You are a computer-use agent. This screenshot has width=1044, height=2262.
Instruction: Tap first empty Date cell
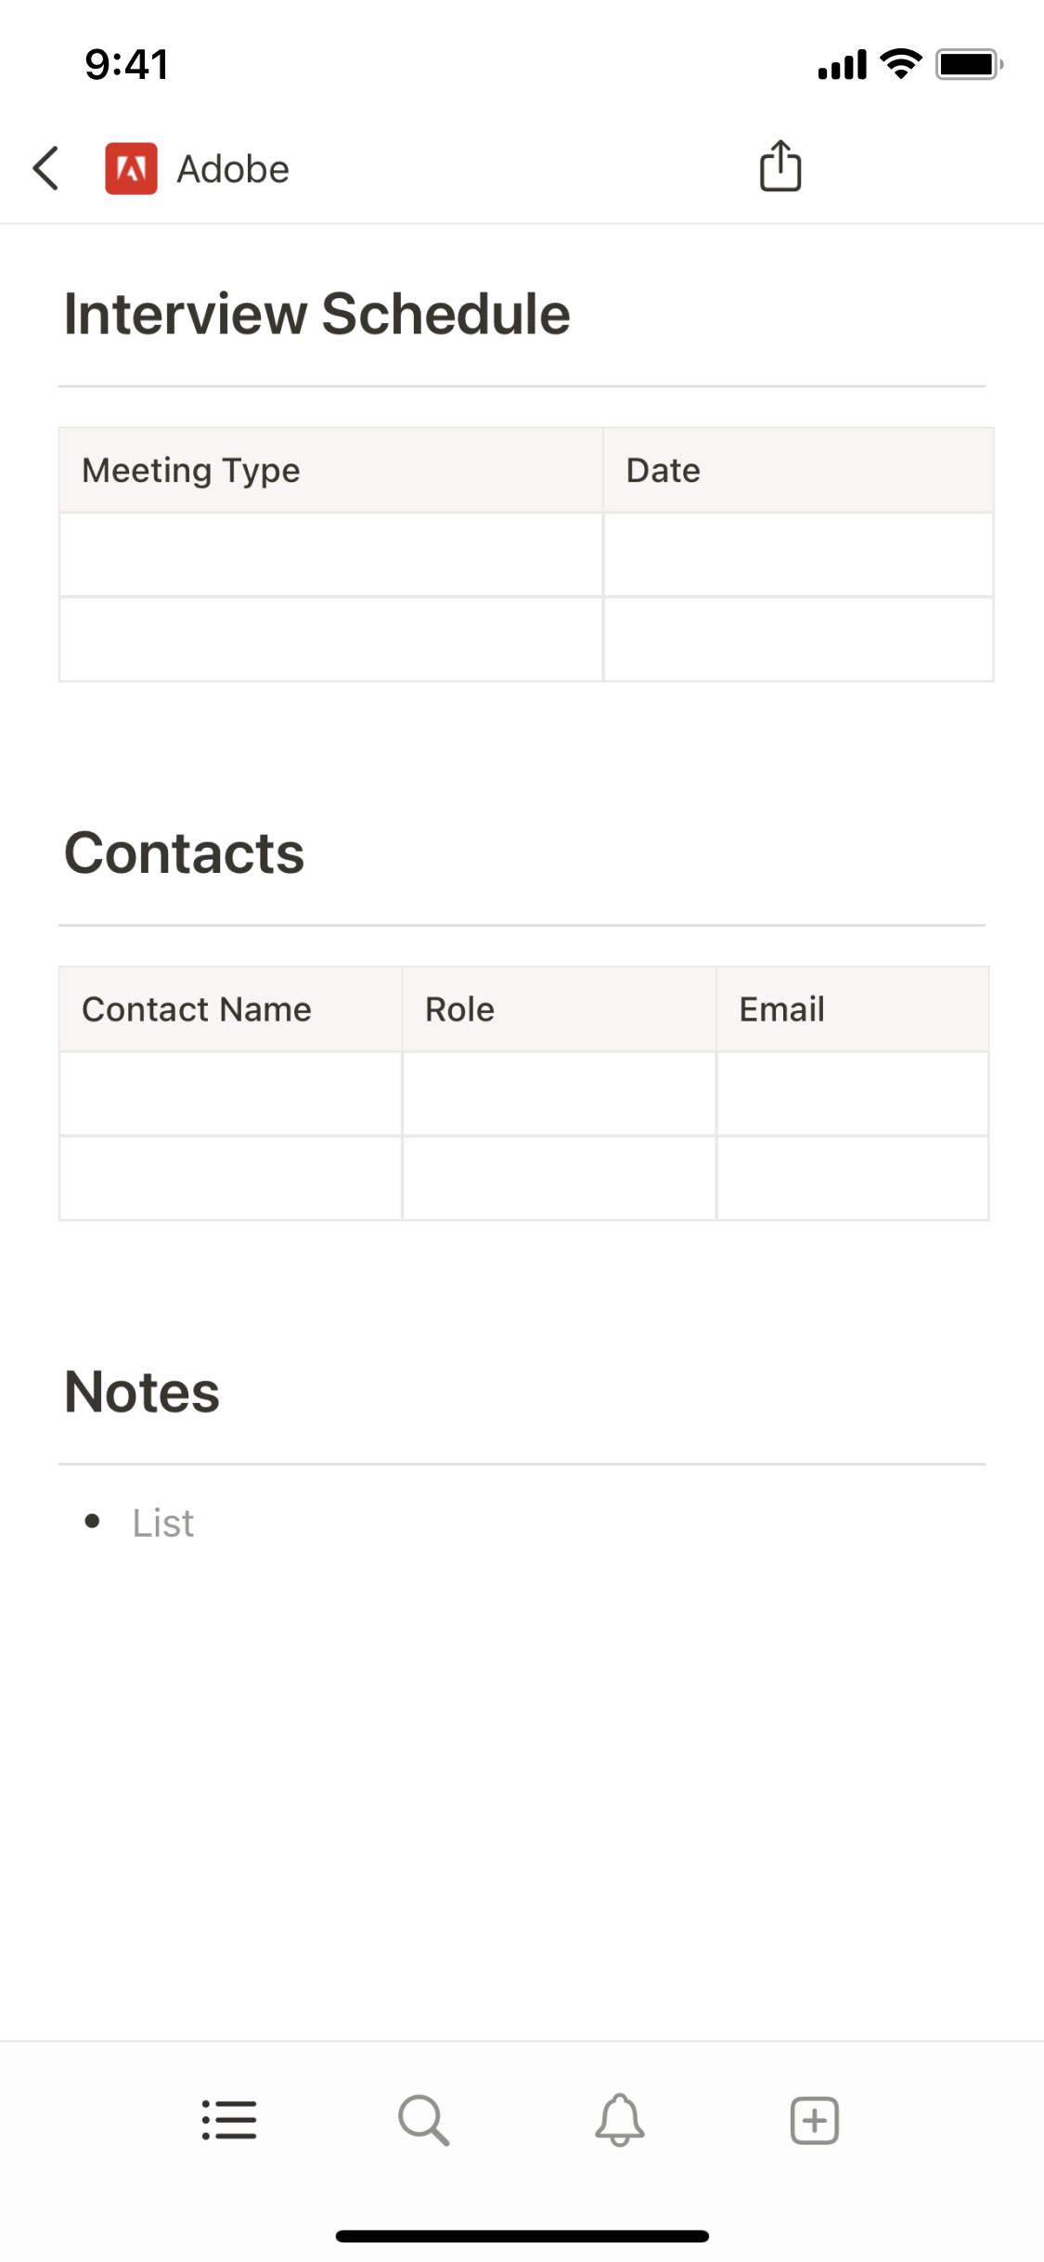[x=798, y=555]
